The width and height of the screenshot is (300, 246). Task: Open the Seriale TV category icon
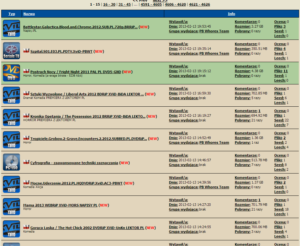click(12, 51)
